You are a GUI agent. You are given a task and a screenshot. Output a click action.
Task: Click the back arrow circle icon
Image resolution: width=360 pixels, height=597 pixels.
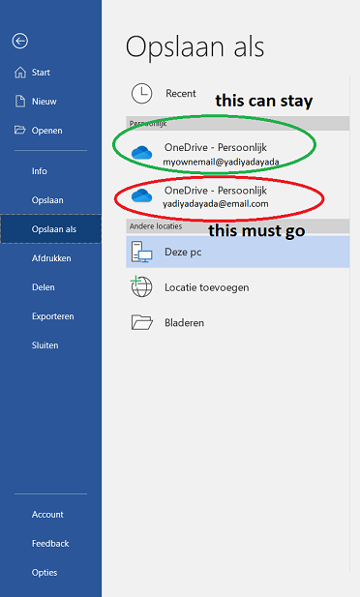(x=19, y=41)
